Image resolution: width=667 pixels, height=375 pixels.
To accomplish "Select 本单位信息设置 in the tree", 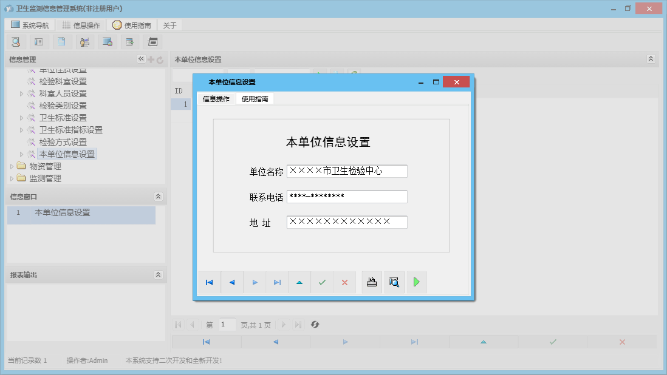I will 67,154.
